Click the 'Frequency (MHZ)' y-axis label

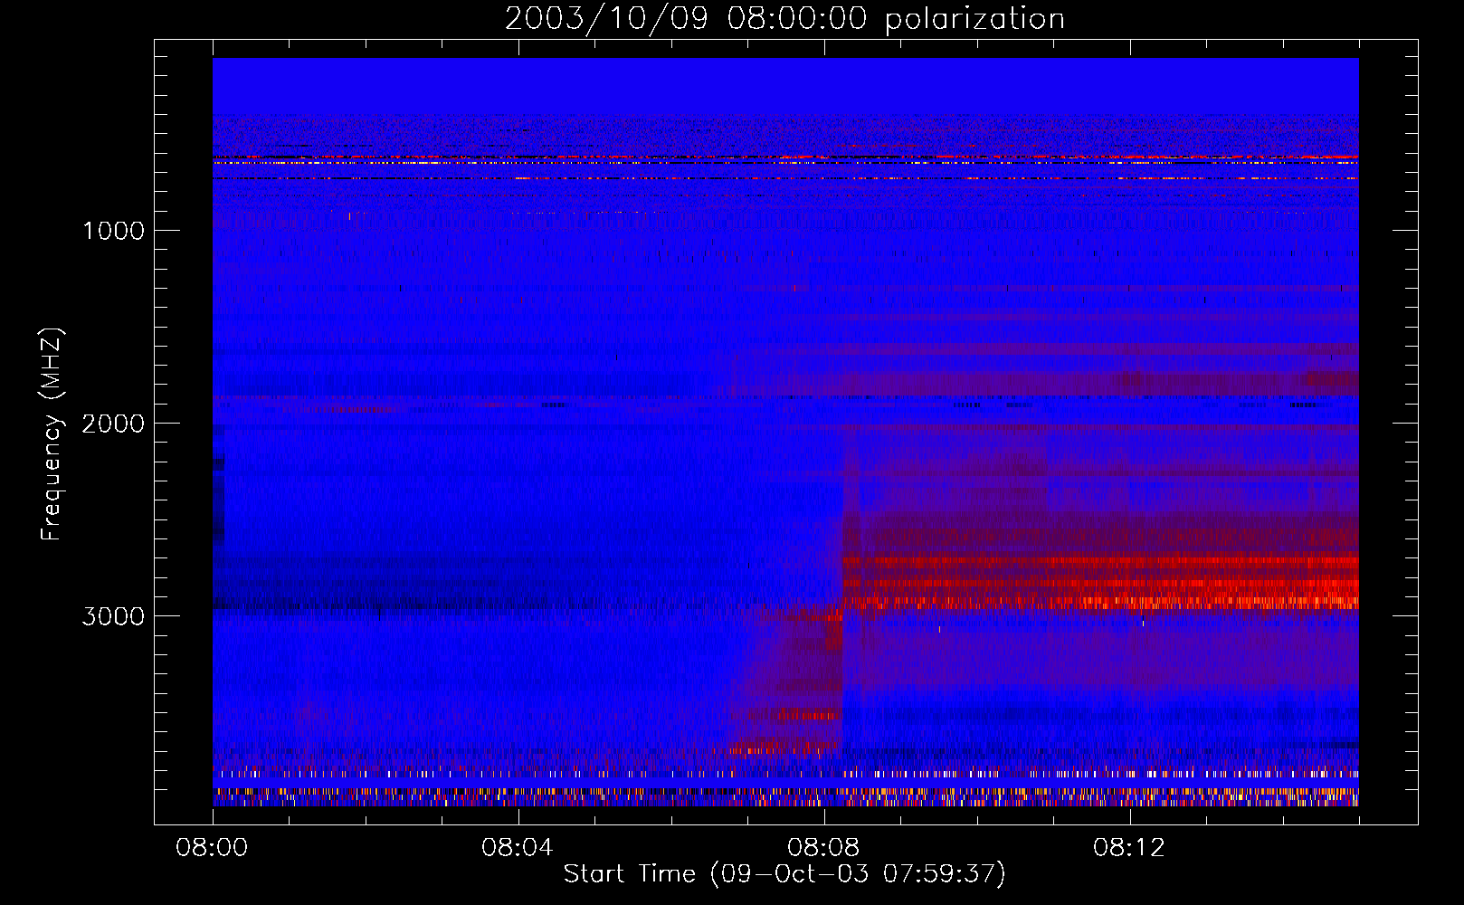click(52, 434)
